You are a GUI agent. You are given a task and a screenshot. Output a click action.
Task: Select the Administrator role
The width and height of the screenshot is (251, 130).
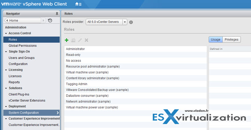135,49
